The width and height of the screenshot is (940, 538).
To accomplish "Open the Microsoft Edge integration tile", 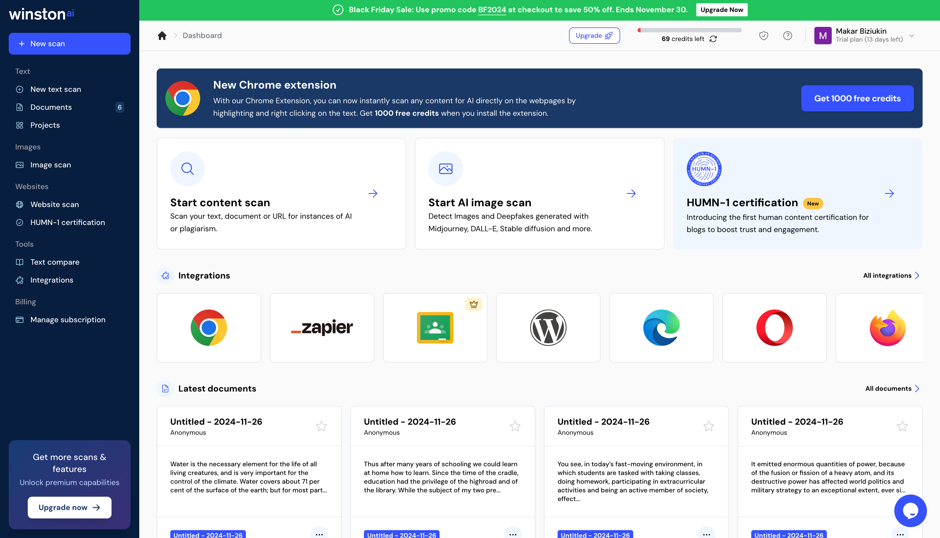I will click(661, 327).
